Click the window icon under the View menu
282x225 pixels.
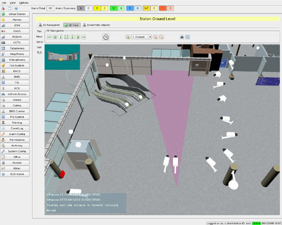pos(10,8)
